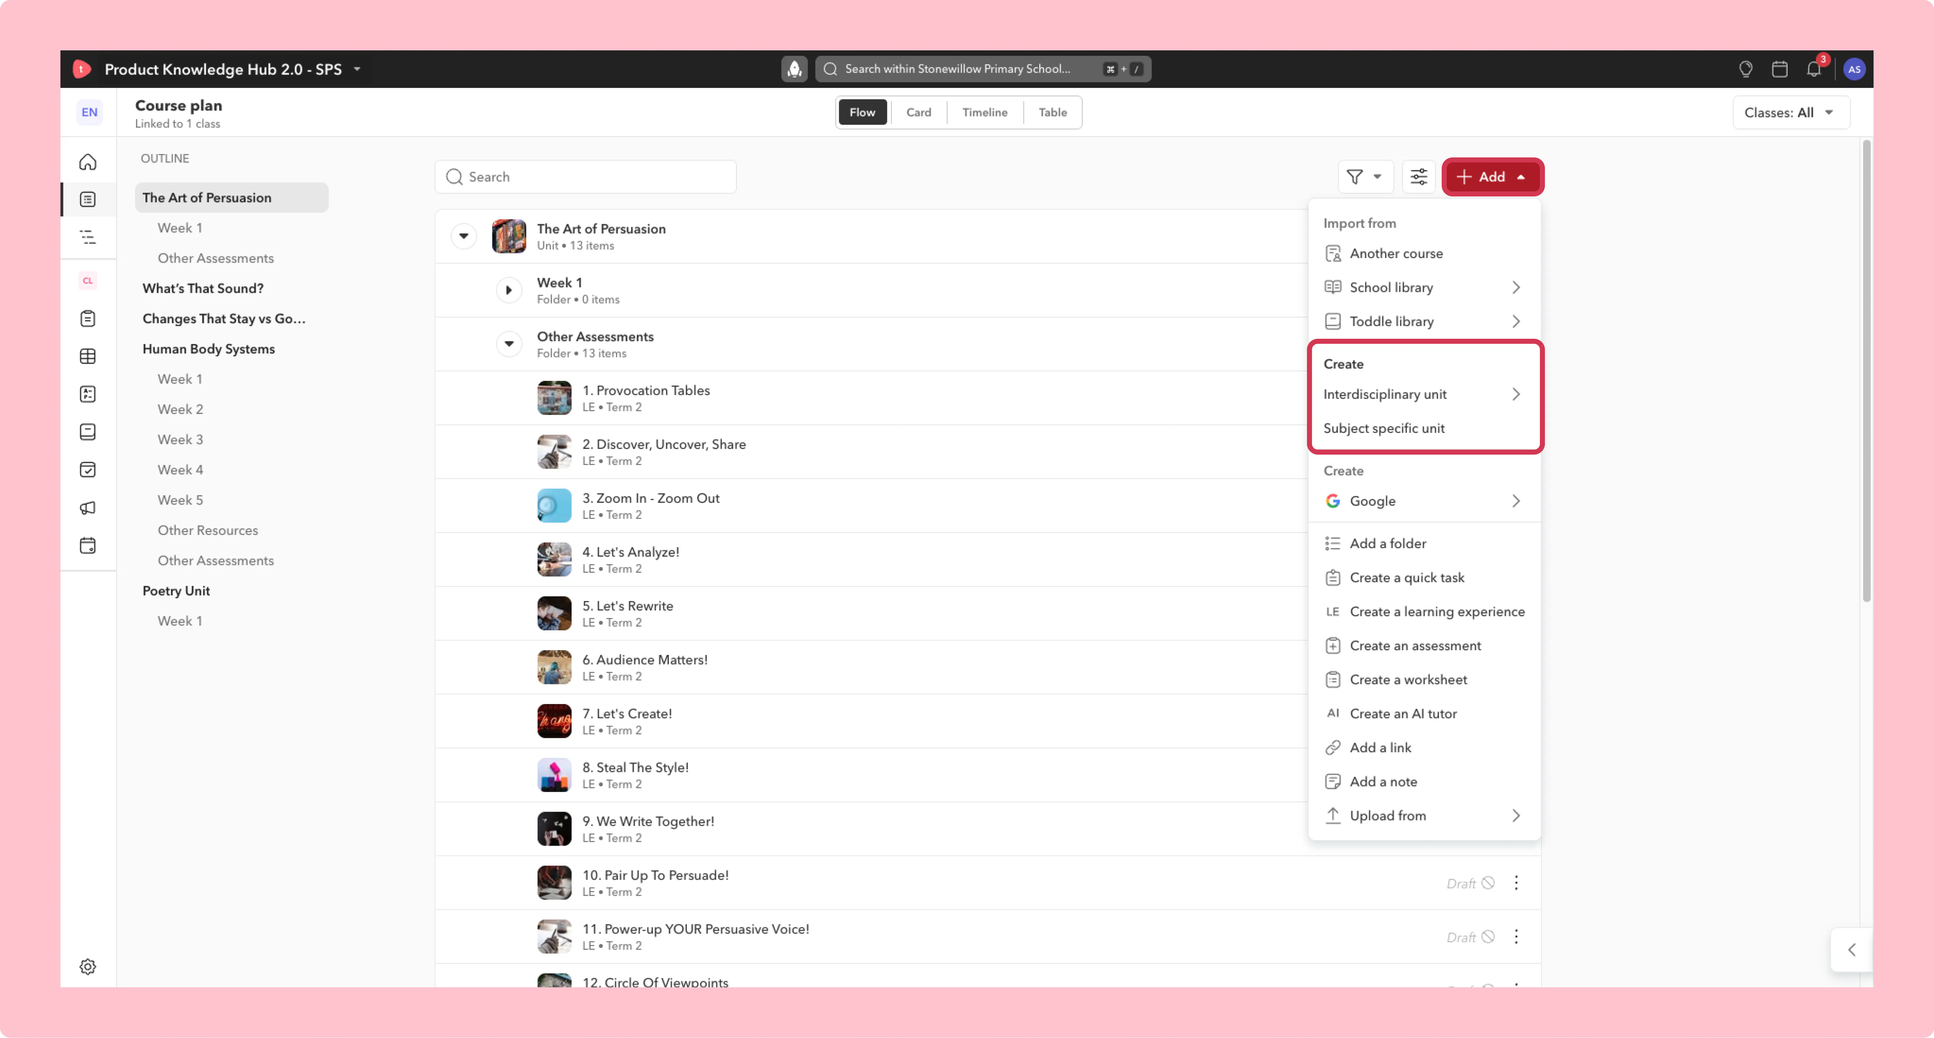Click the EN language badge
The width and height of the screenshot is (1934, 1038).
point(89,113)
